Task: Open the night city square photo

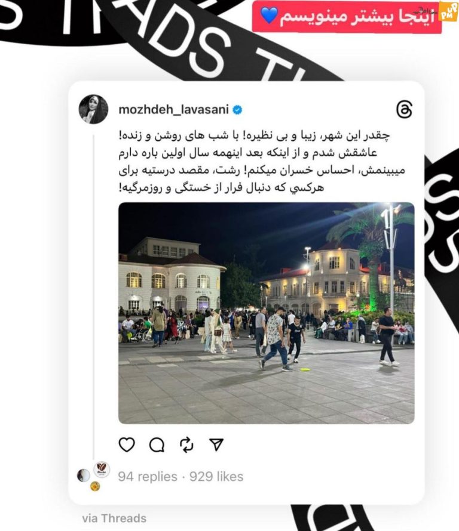Action: coord(267,313)
